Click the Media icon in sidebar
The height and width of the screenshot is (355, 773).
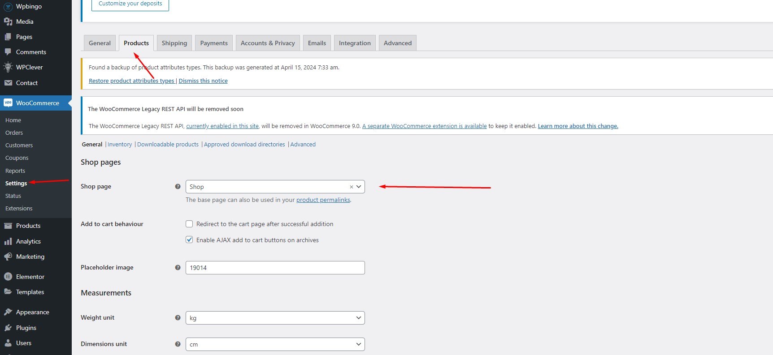coord(8,21)
